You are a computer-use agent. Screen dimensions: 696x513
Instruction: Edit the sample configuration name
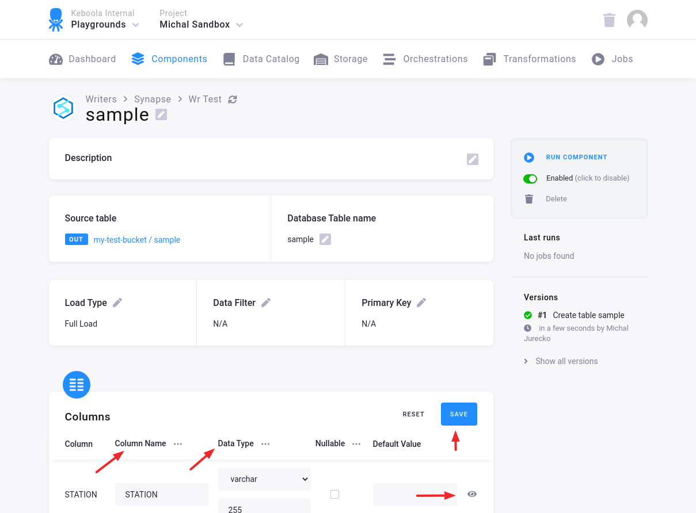coord(161,114)
